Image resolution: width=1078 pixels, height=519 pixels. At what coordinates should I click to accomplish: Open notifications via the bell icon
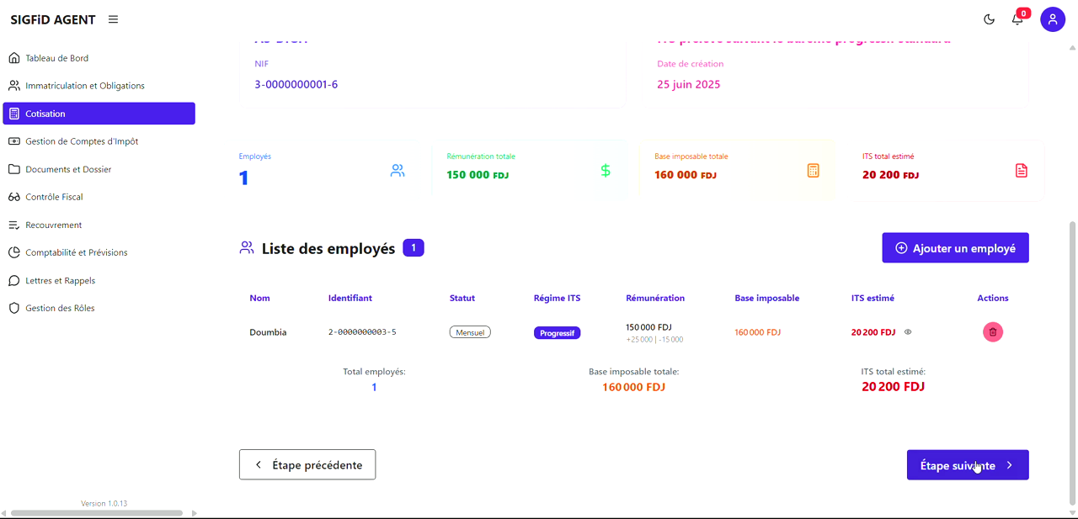1017,19
